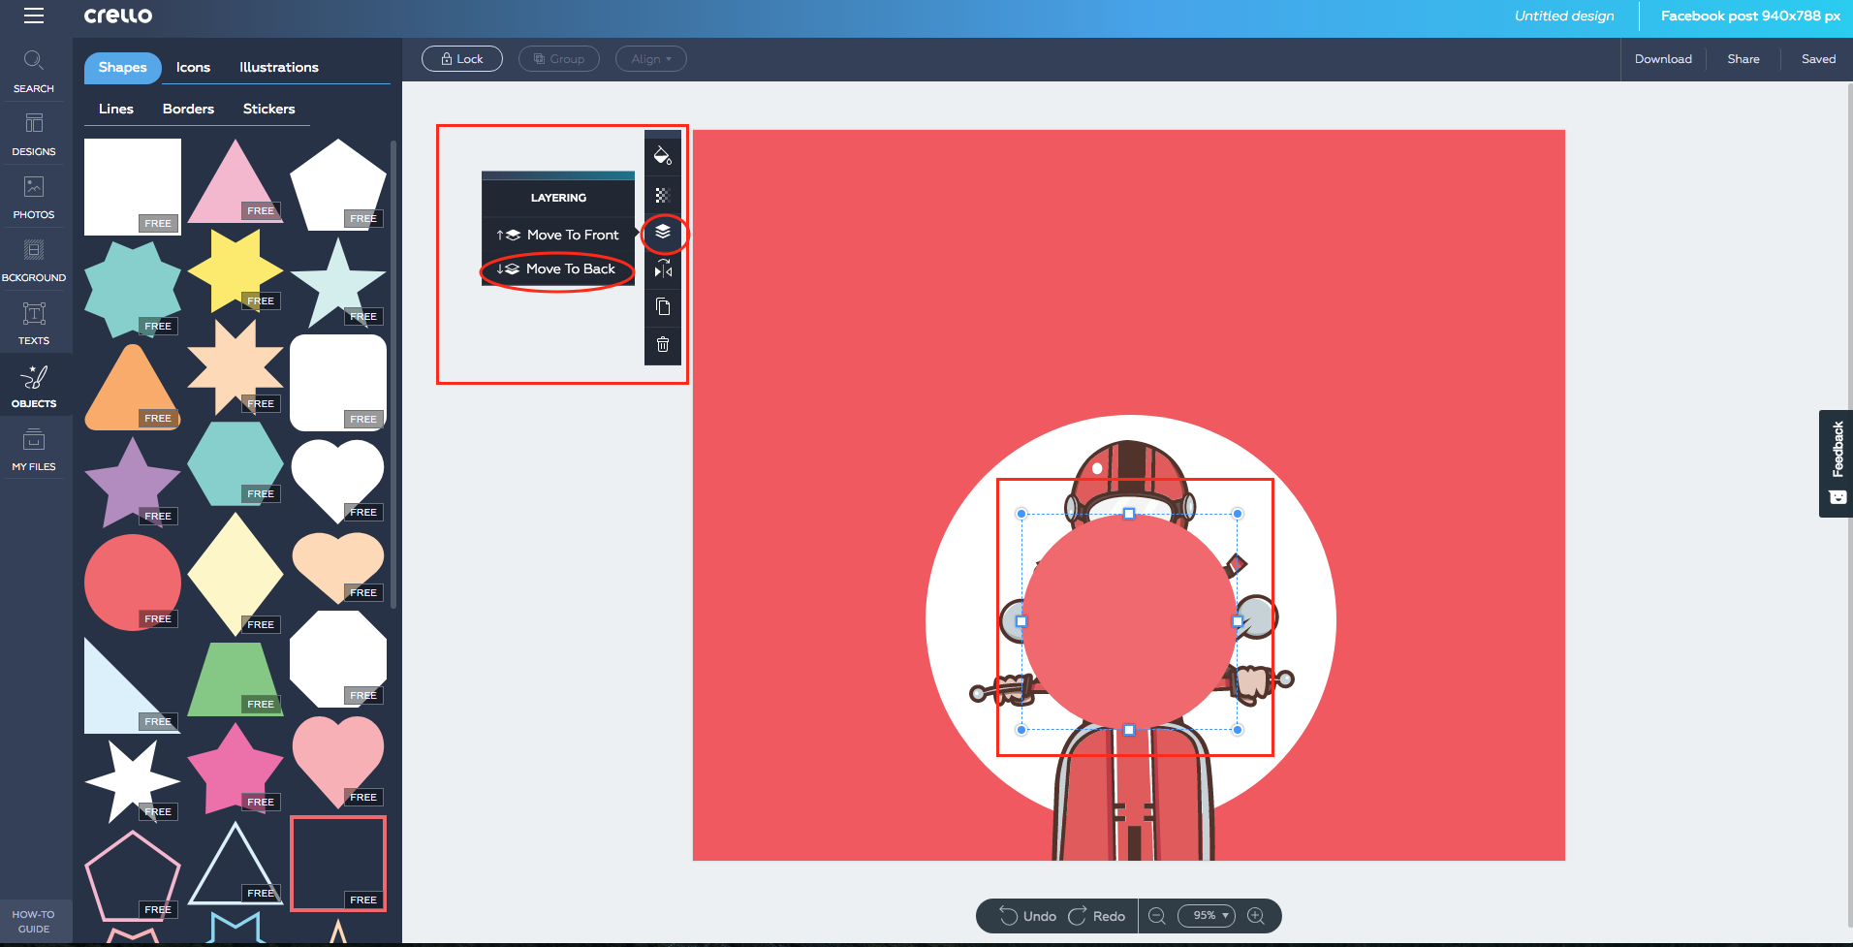Add the orange rounded triangle shape
1853x947 pixels.
(x=133, y=388)
